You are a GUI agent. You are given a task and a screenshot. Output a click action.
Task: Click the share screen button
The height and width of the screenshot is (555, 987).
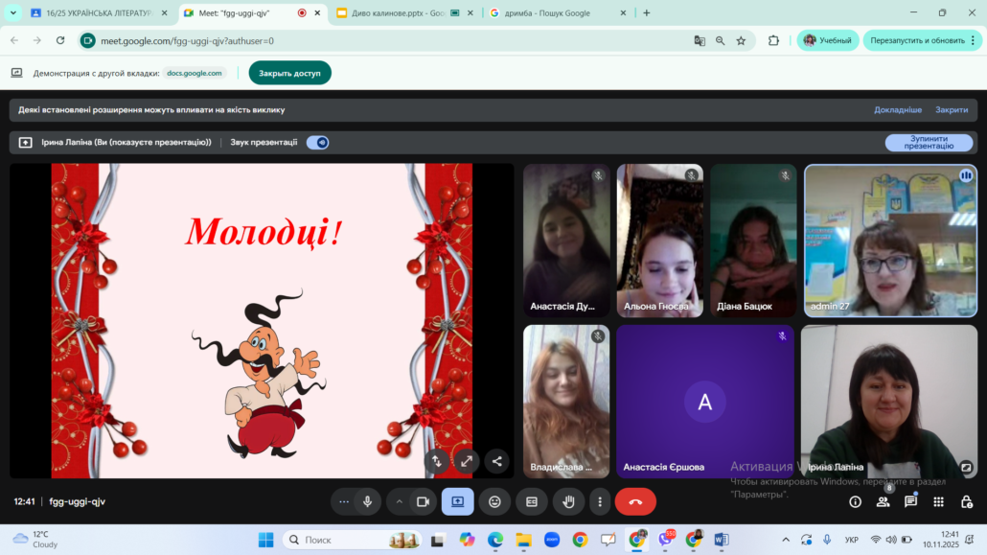tap(457, 501)
